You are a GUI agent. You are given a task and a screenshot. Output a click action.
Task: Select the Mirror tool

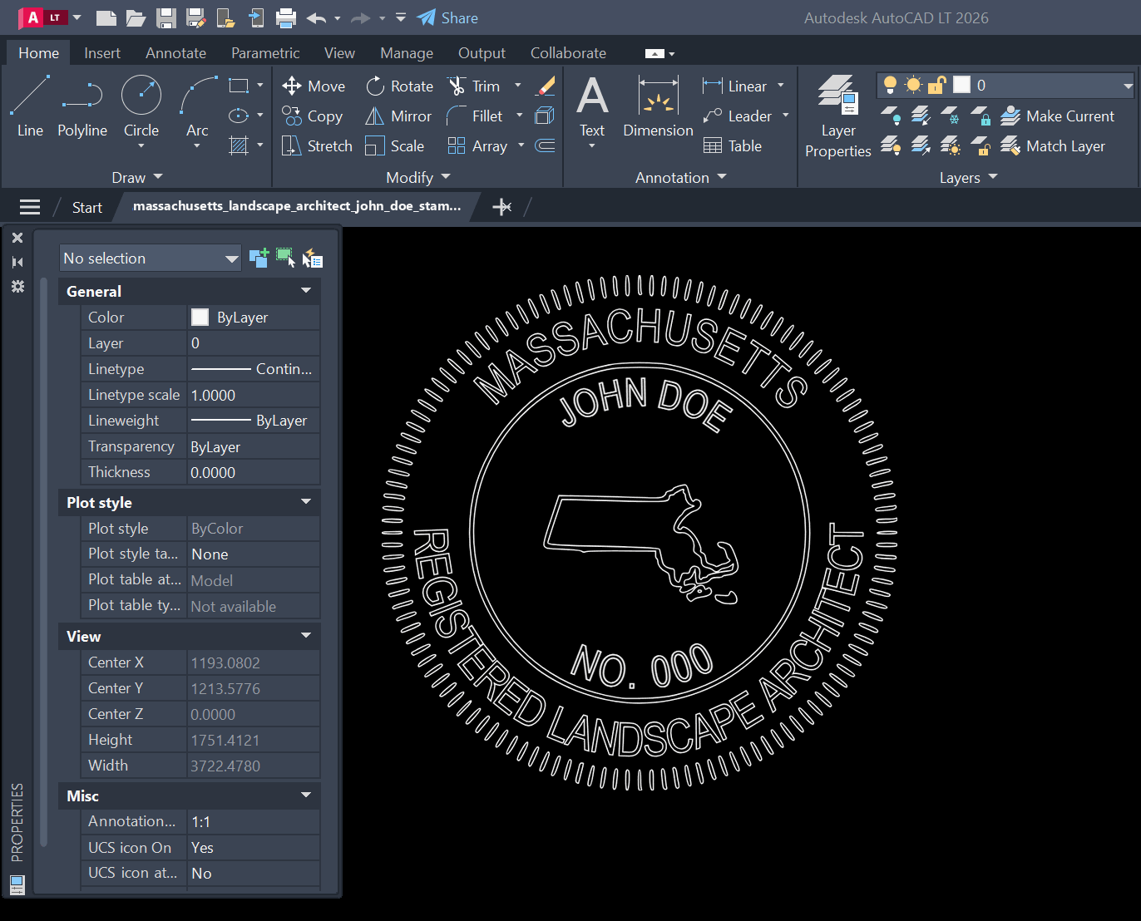pyautogui.click(x=398, y=116)
